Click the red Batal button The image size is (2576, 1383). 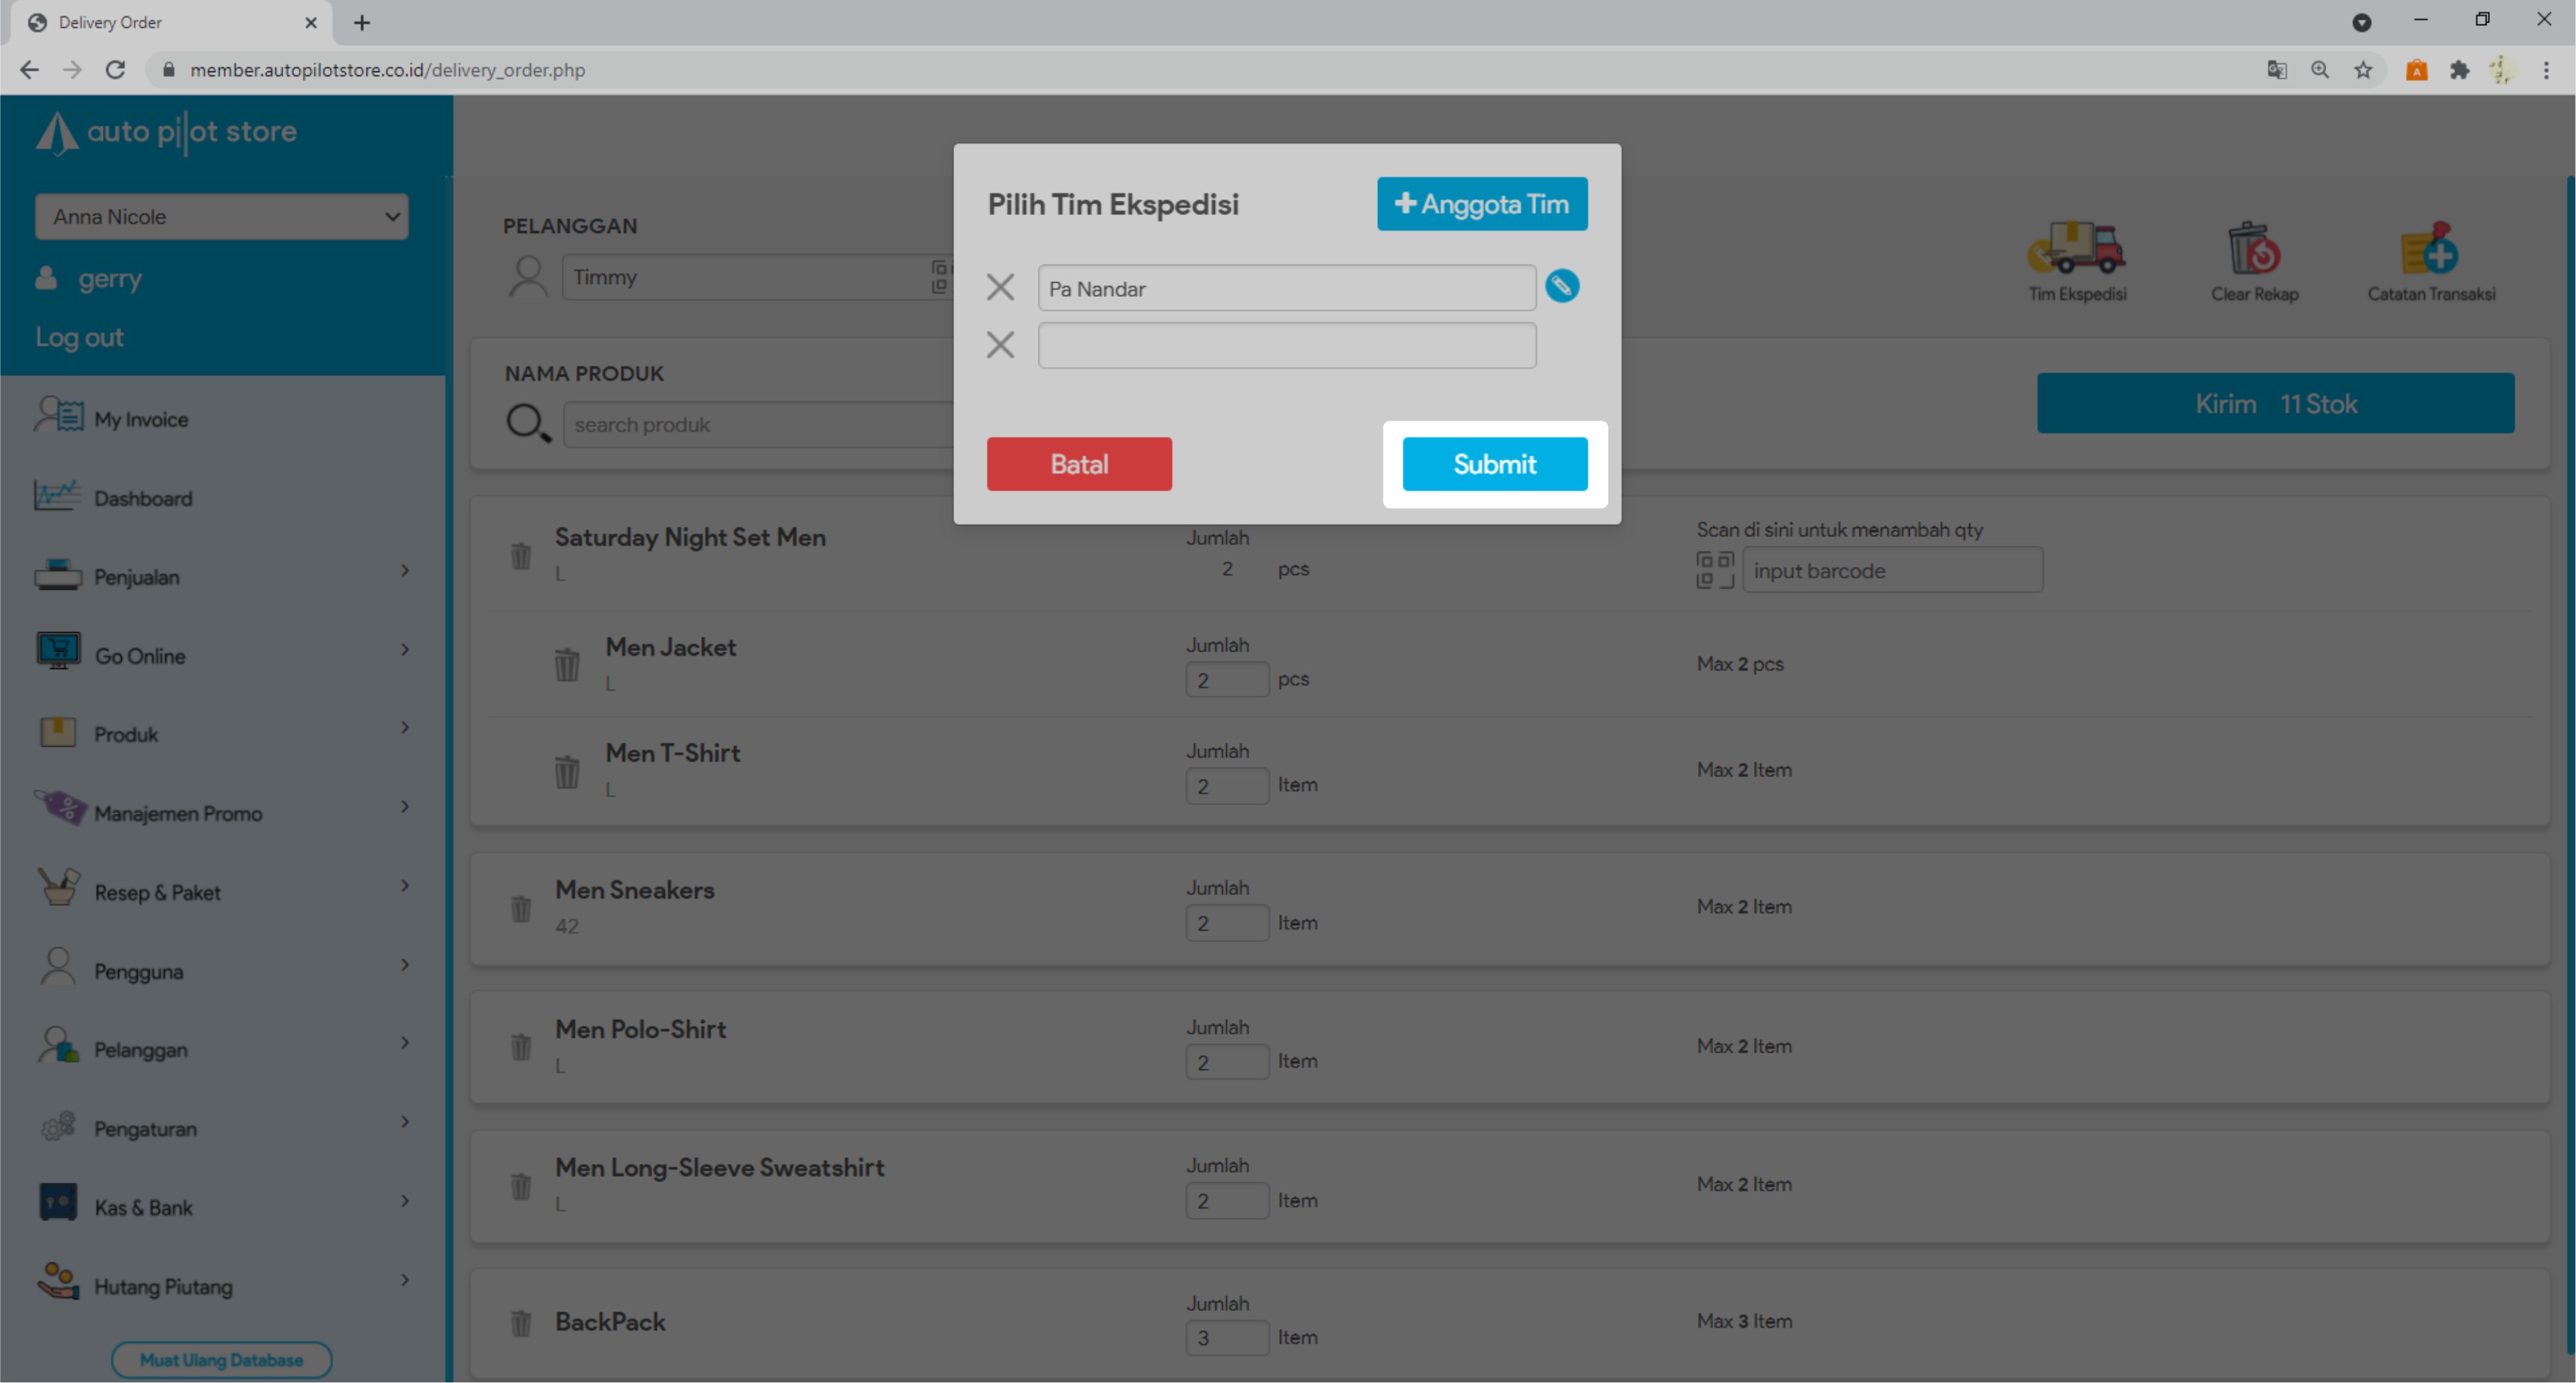coord(1078,464)
